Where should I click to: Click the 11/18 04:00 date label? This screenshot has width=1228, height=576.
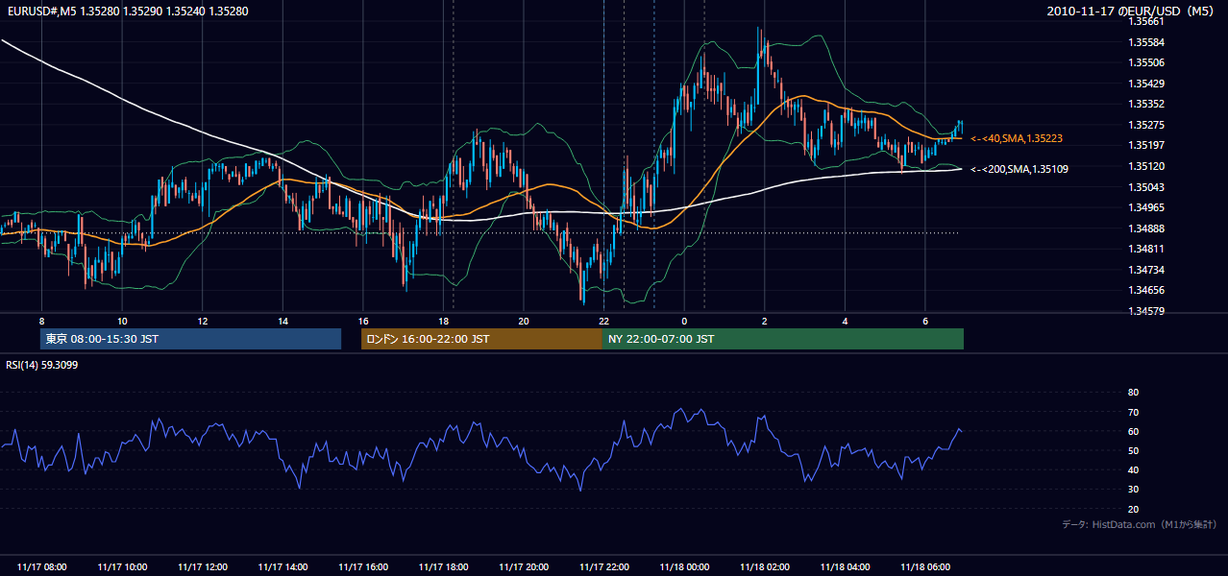[845, 566]
